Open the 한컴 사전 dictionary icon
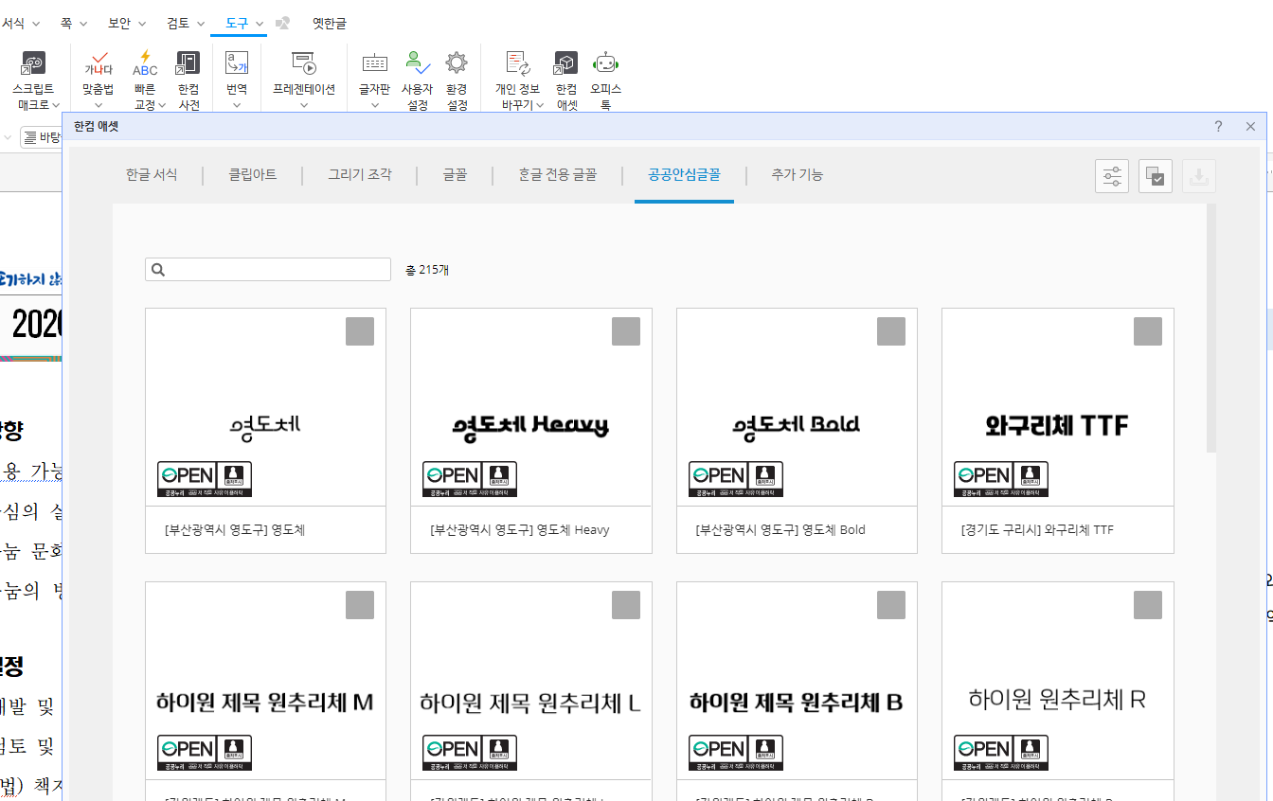This screenshot has width=1273, height=801. click(188, 63)
